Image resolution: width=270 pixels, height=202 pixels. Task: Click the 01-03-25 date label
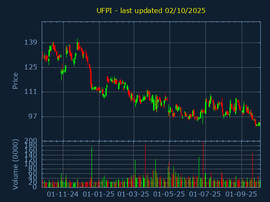(133, 194)
